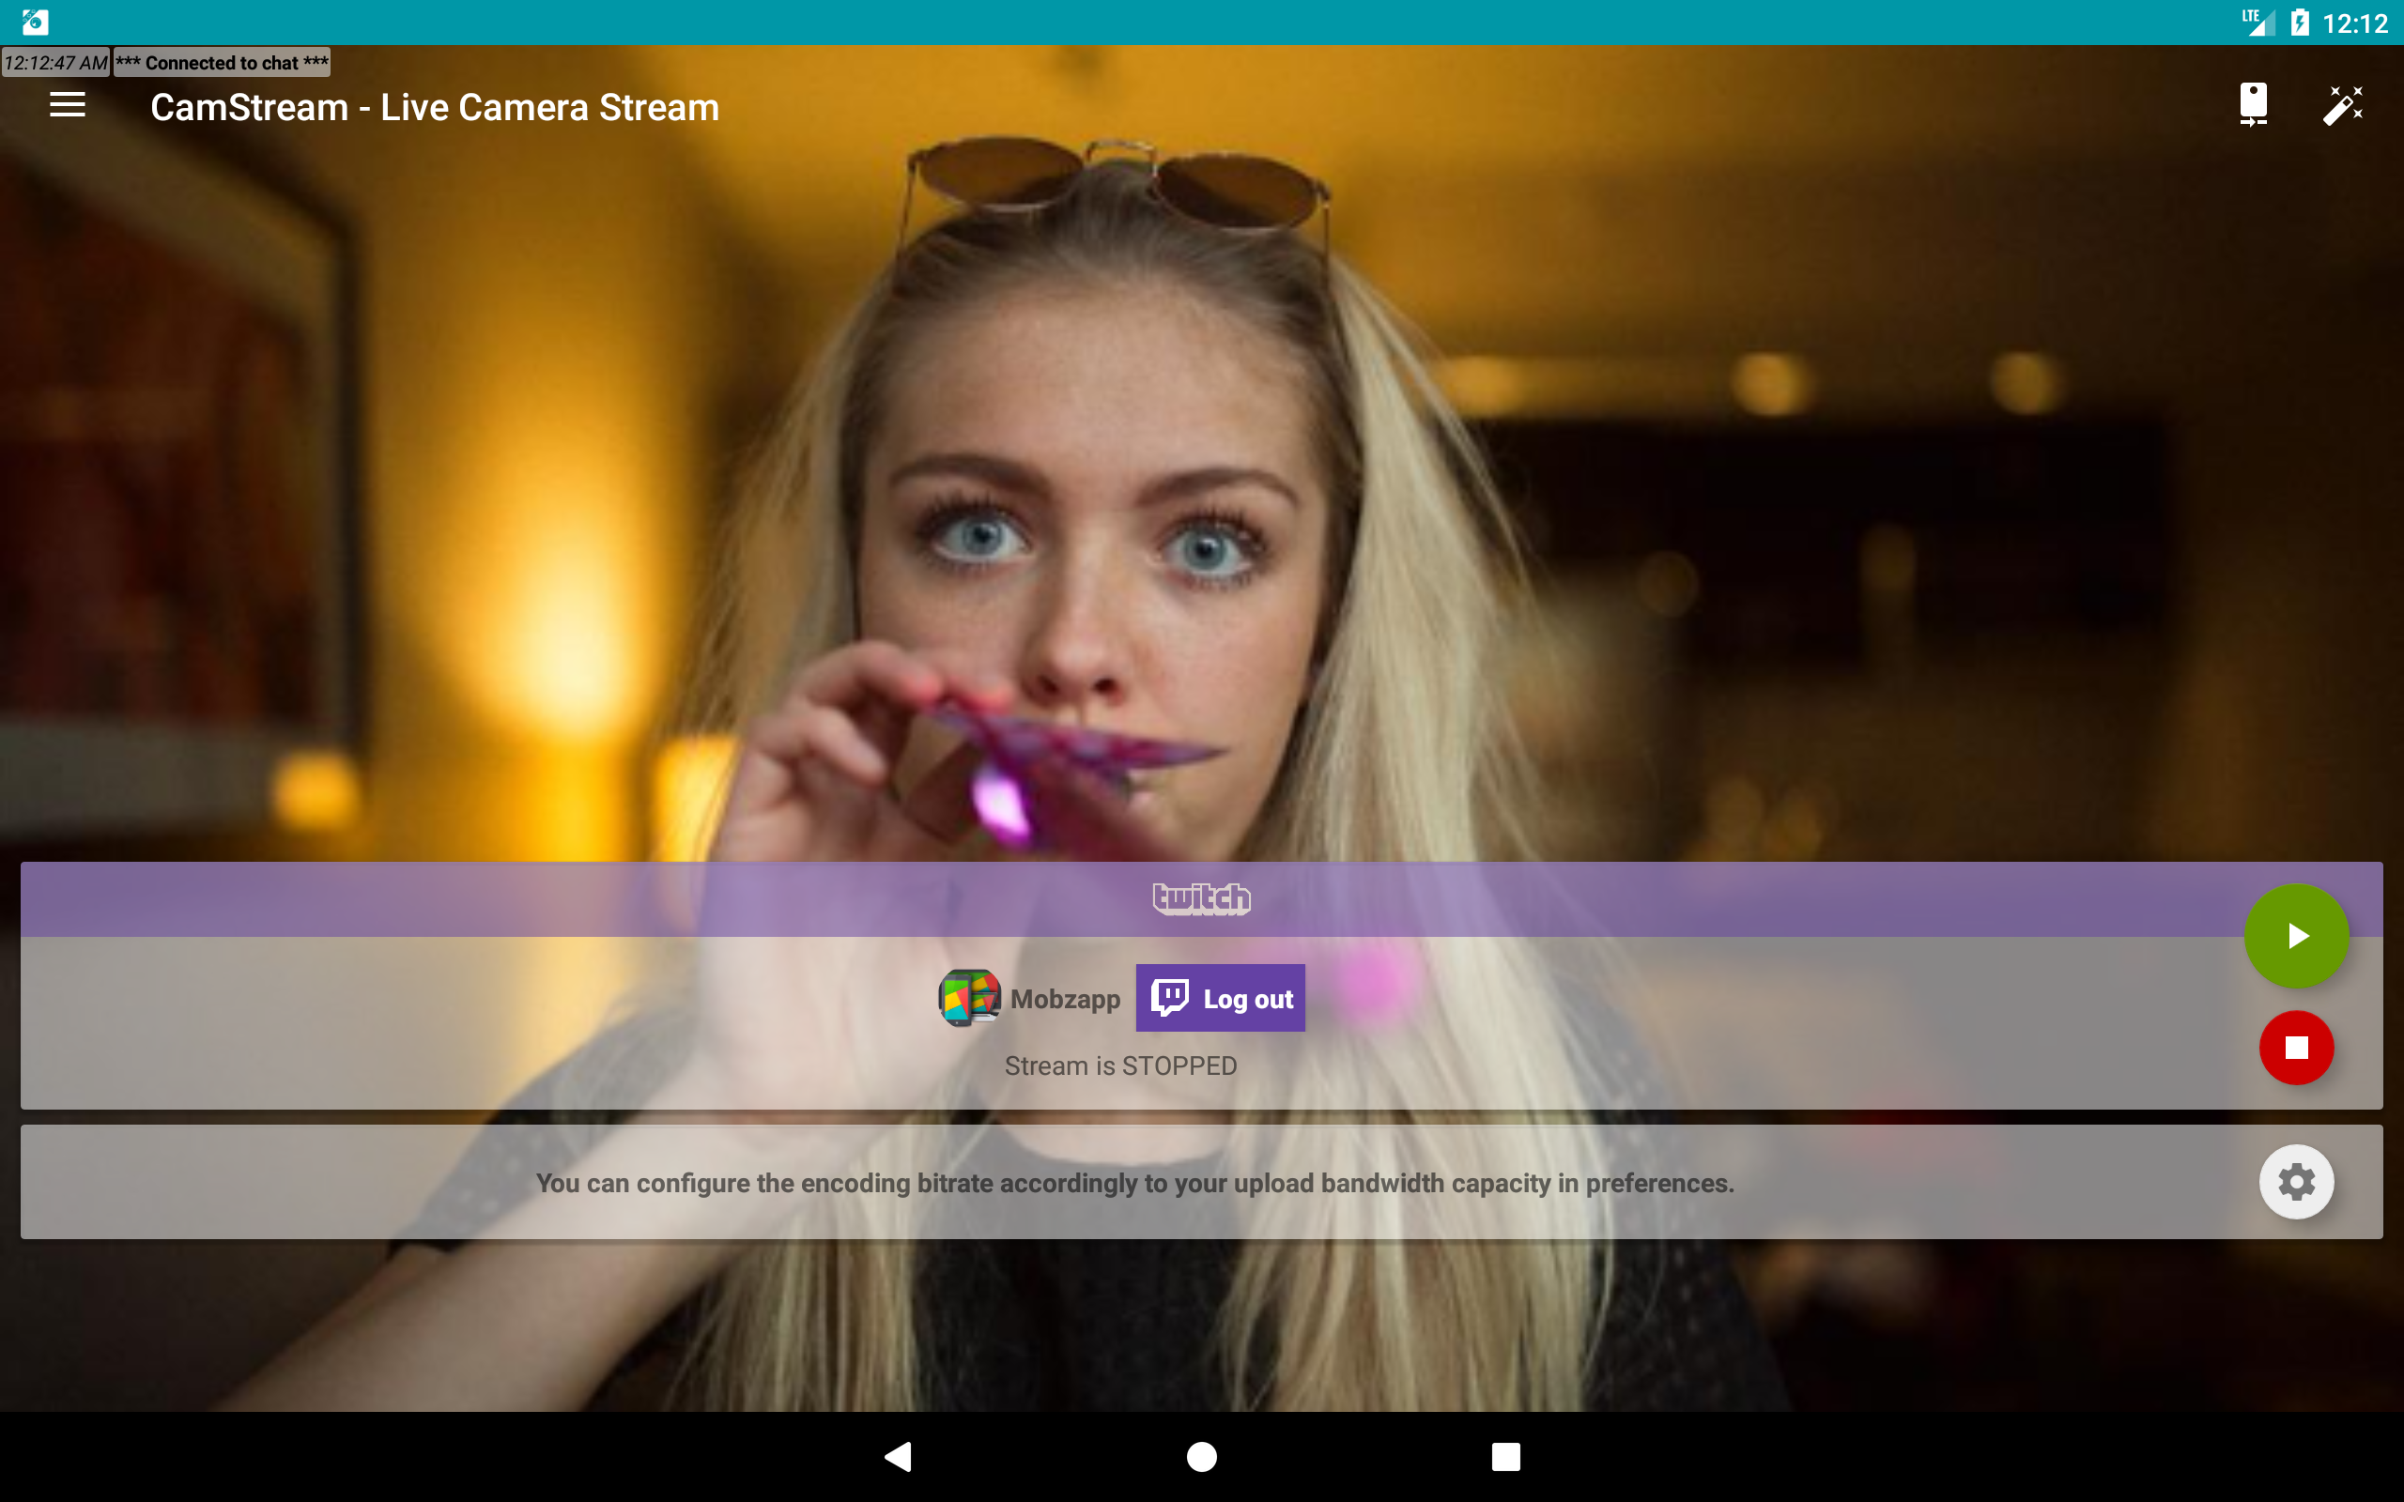The image size is (2404, 1502).
Task: Tap the 'Stream is STOPPED' status text
Action: (x=1120, y=1065)
